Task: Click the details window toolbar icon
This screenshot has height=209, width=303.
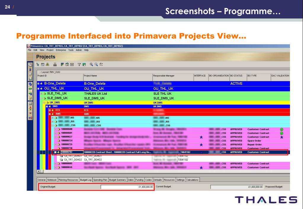Action: point(43,65)
